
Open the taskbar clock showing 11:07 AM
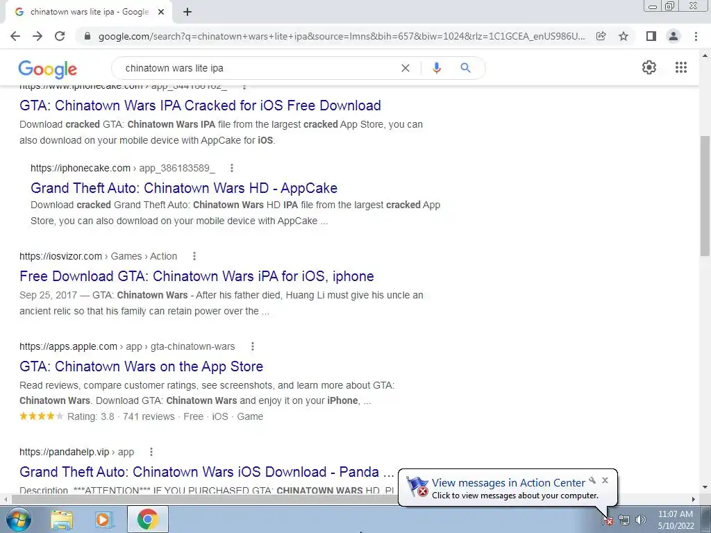click(676, 520)
